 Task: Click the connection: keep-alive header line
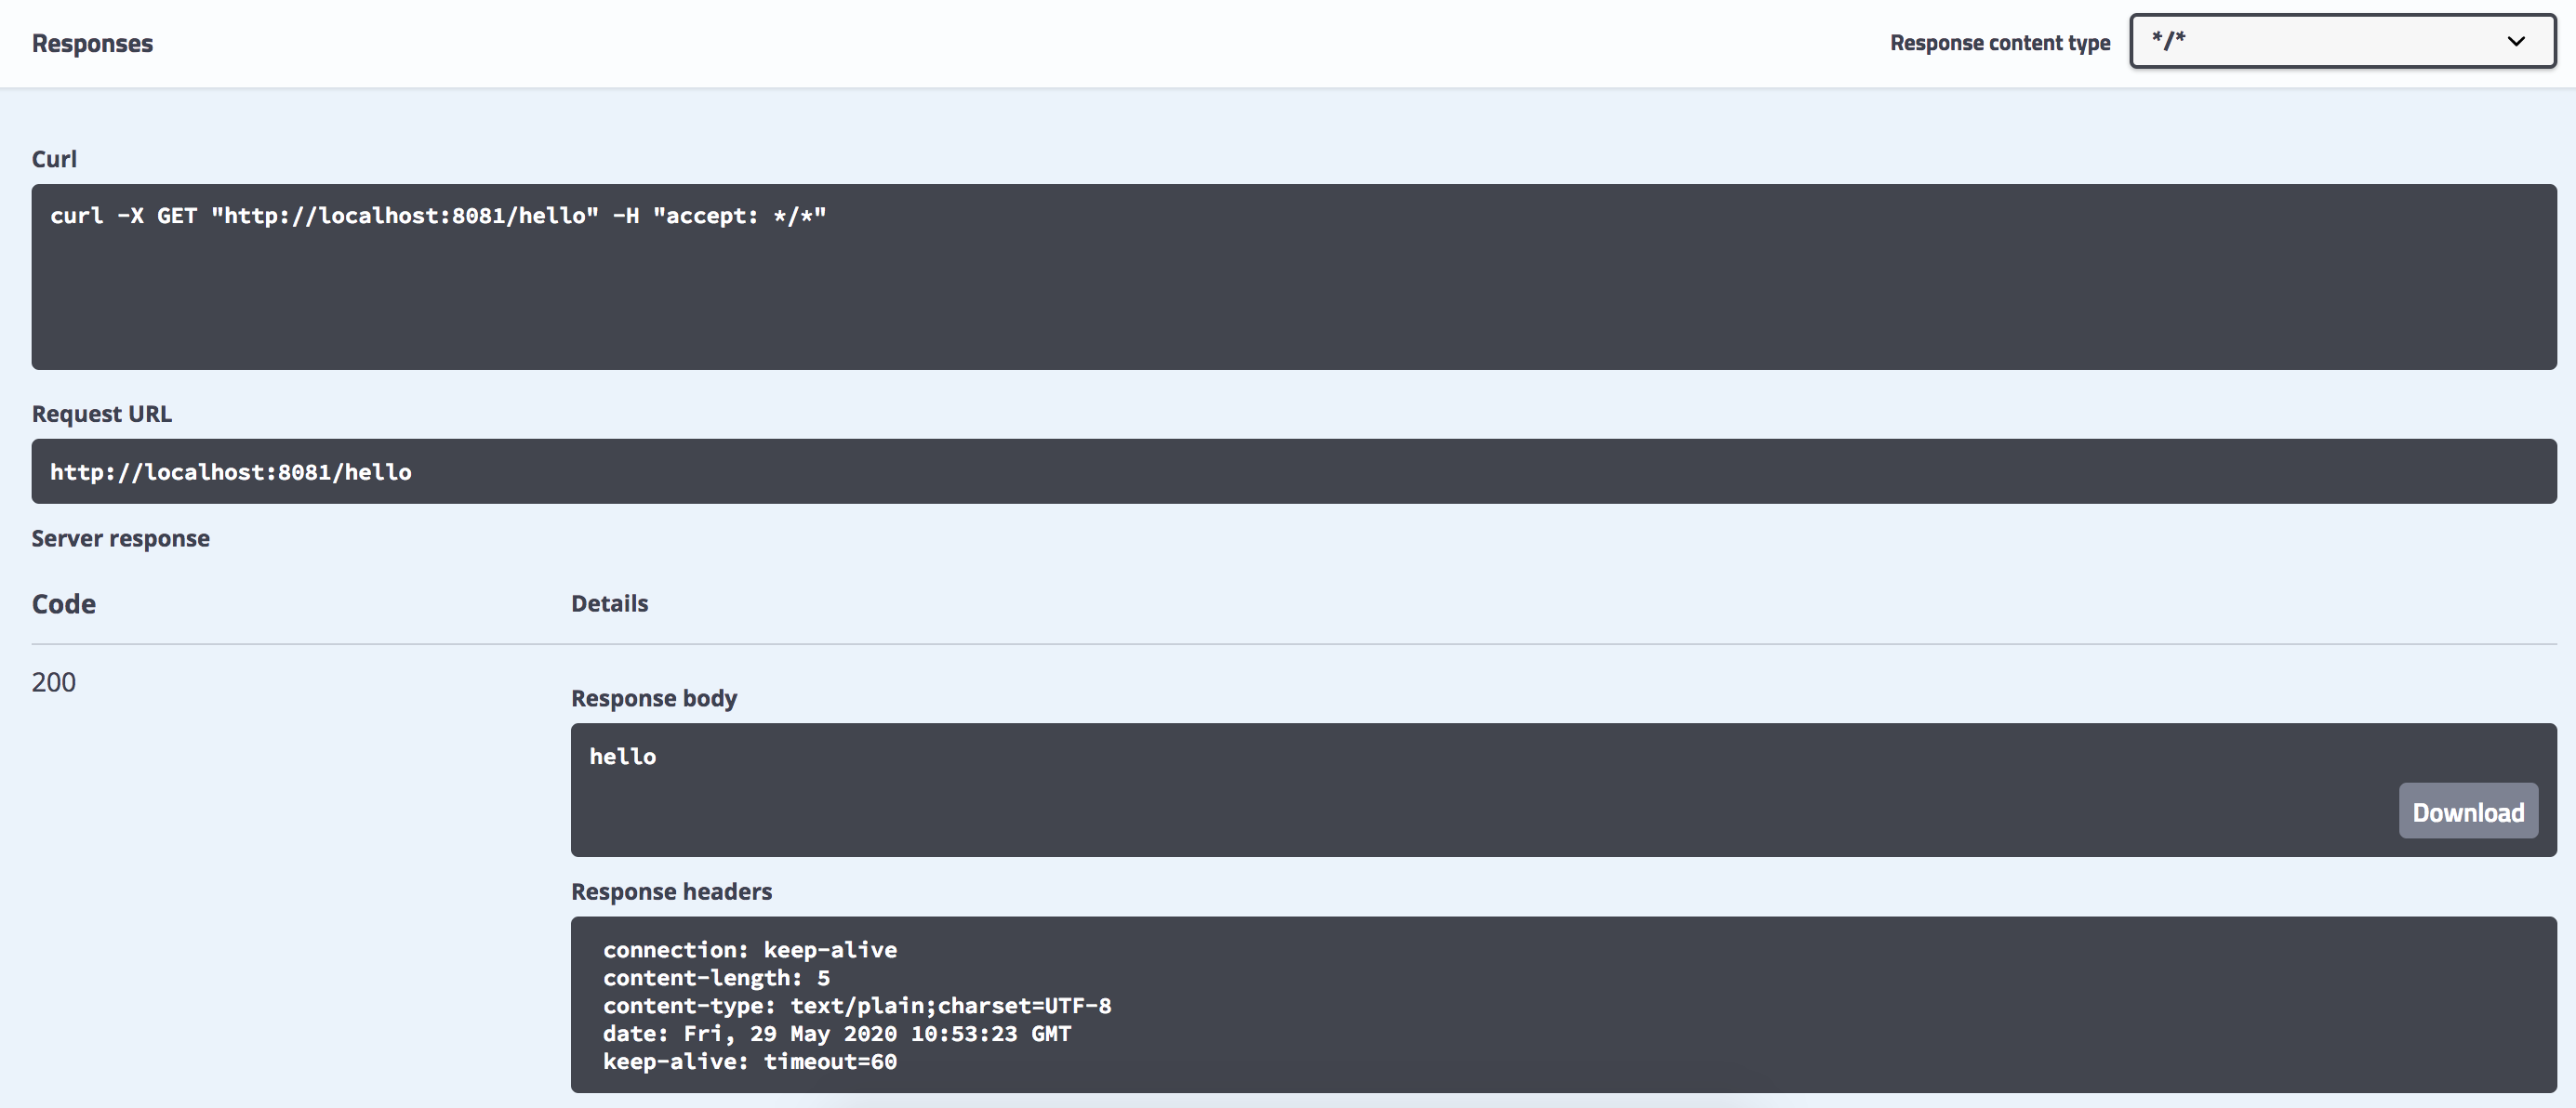(749, 949)
